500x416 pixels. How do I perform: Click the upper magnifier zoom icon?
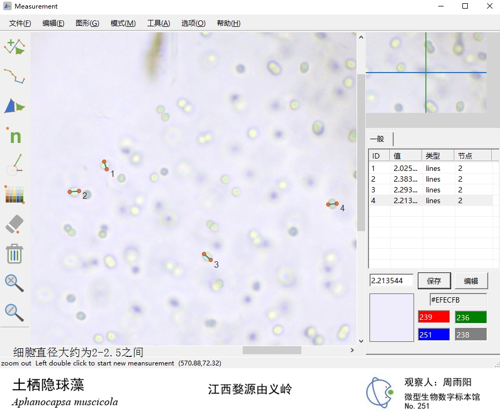15,283
